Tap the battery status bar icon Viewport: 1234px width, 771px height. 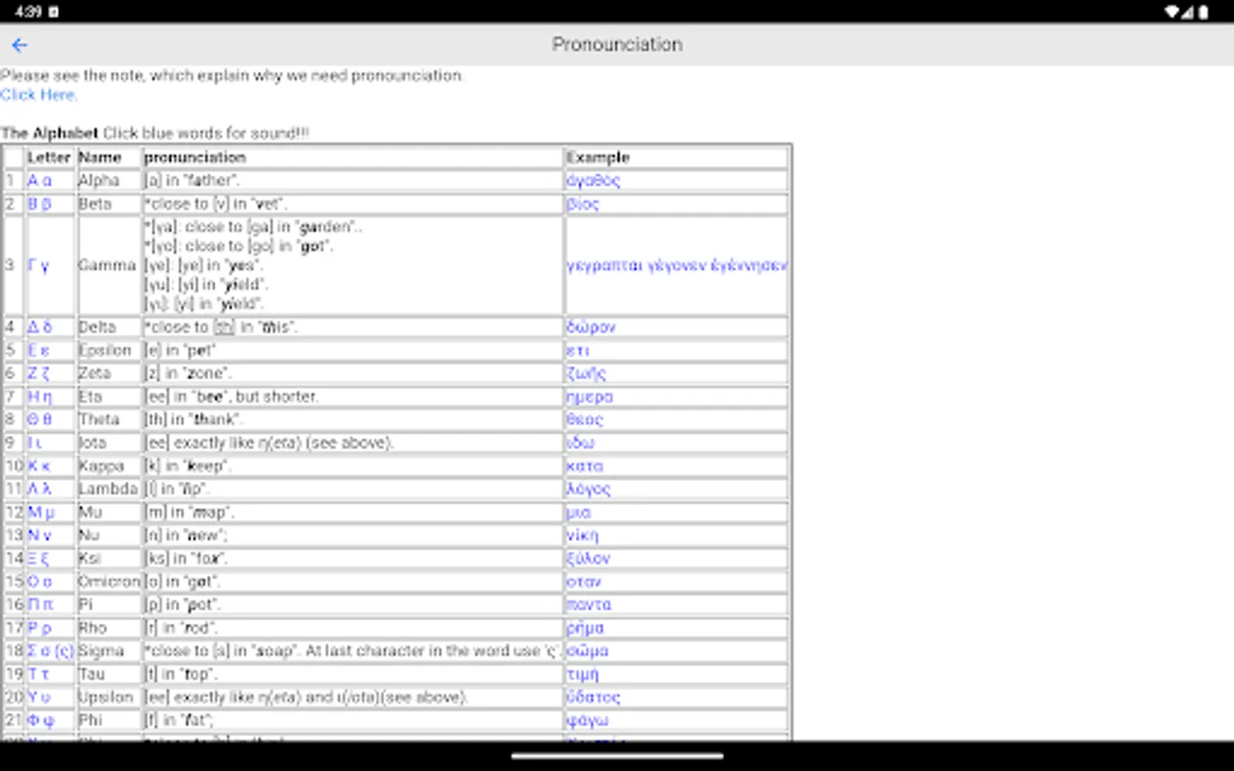pos(1203,12)
